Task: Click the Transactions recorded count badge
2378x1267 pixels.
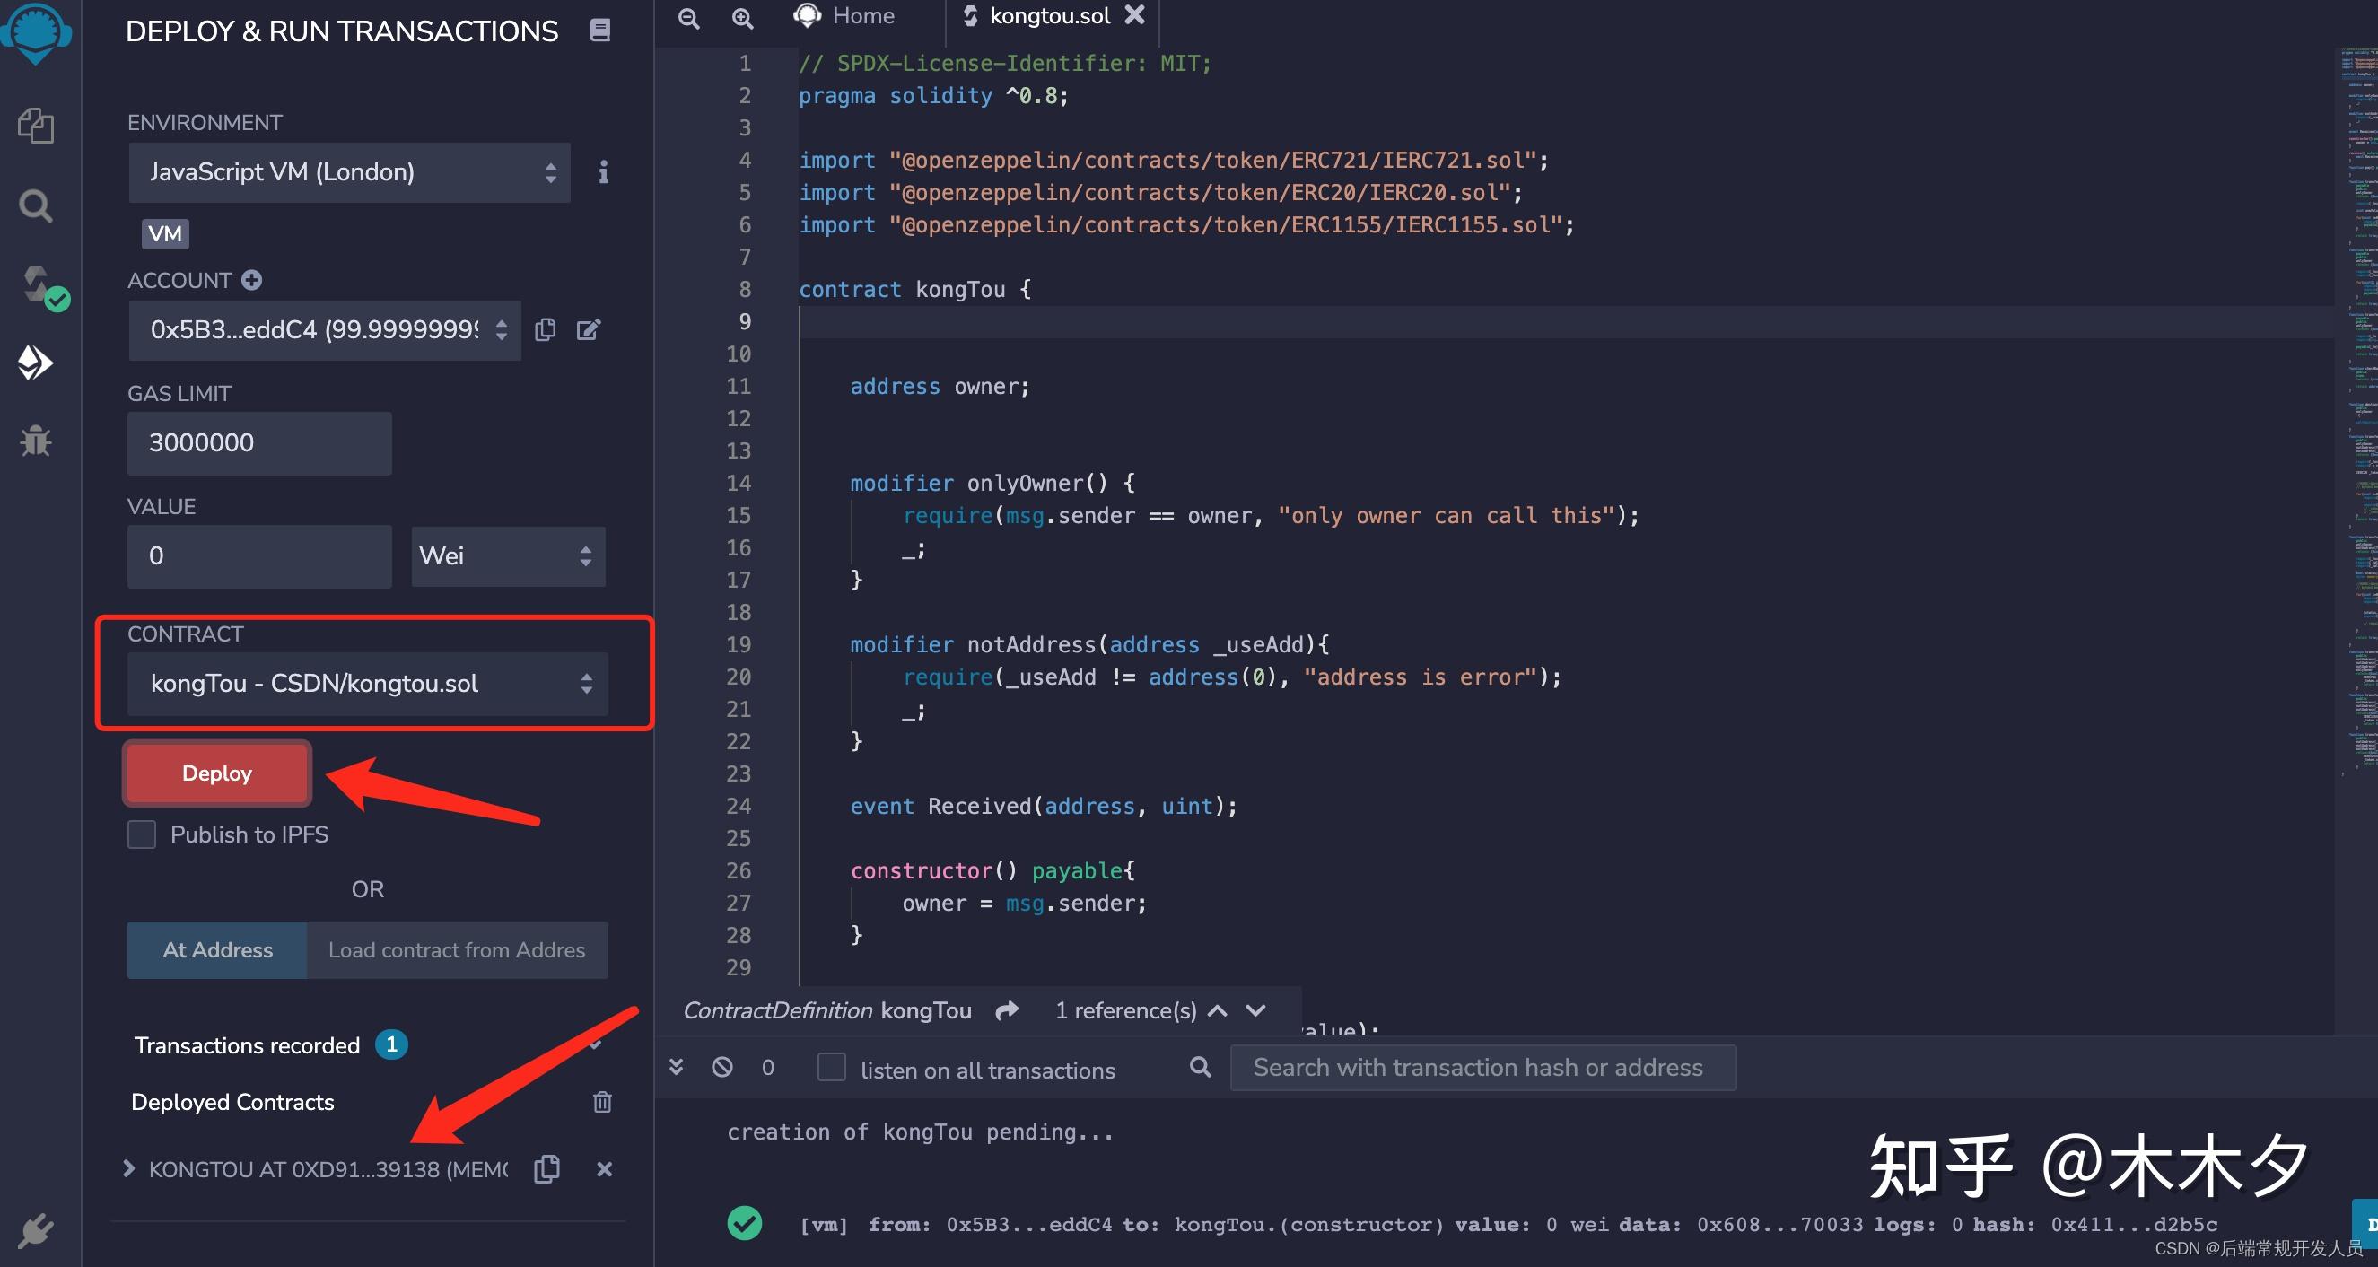Action: (x=391, y=1044)
